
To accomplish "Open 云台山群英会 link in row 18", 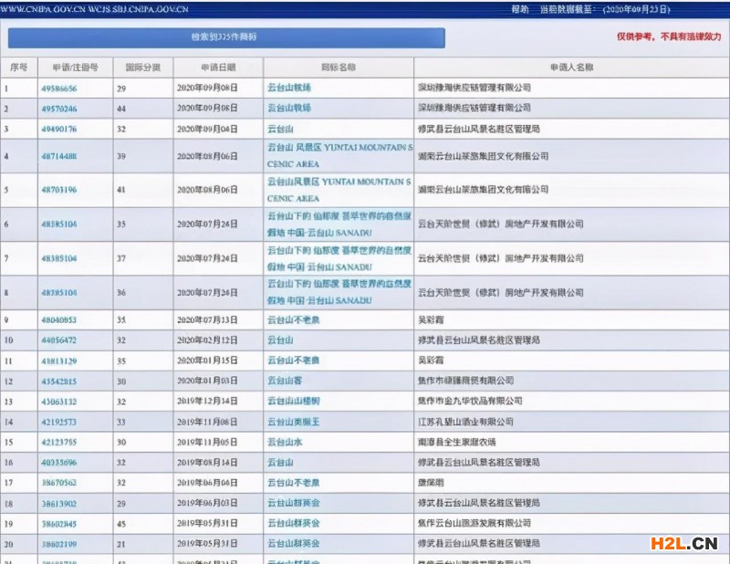I will 293,503.
